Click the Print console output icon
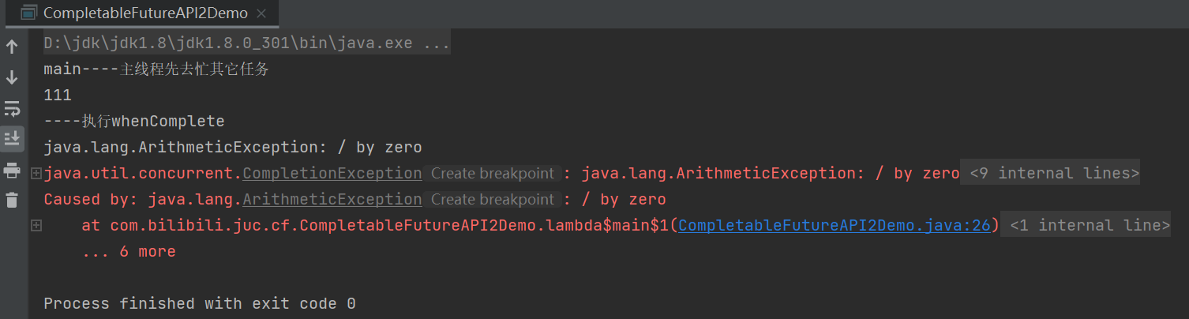This screenshot has width=1189, height=319. click(12, 170)
